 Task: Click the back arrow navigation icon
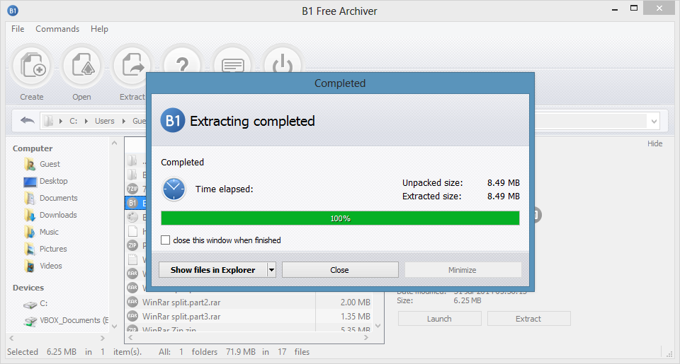tap(27, 121)
